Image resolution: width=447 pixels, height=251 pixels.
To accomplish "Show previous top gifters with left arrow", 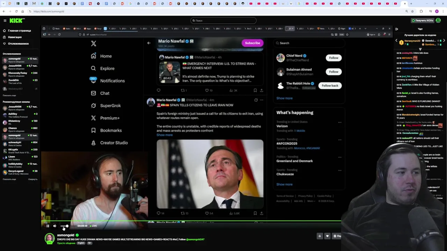I will pos(396,41).
